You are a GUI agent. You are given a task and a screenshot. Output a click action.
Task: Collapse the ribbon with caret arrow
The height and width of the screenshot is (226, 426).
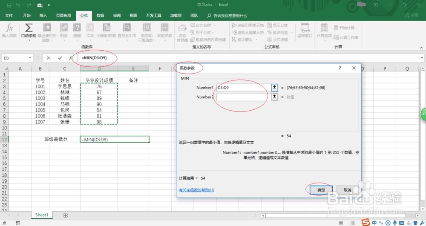(421, 48)
